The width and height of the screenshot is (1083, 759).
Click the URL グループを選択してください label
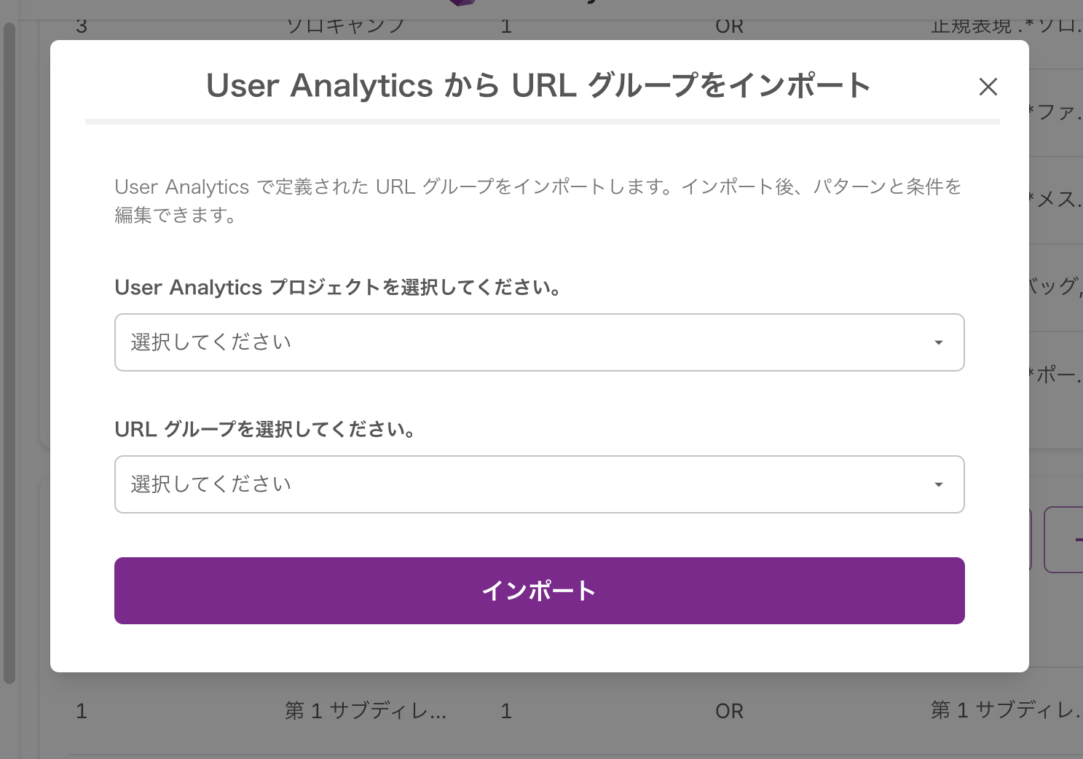(265, 430)
